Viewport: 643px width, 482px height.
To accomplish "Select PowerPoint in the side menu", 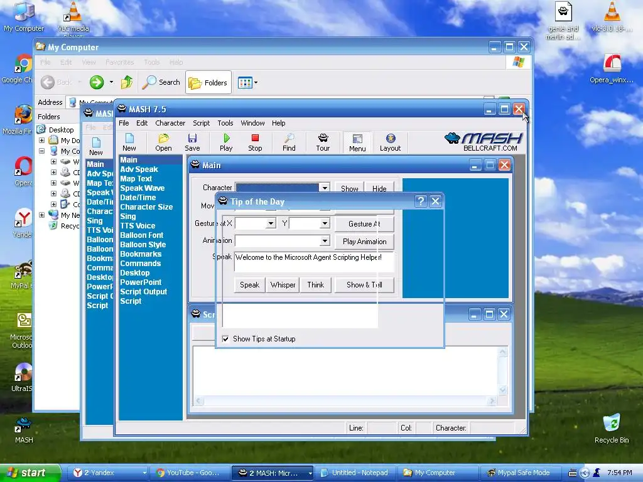I will (141, 282).
